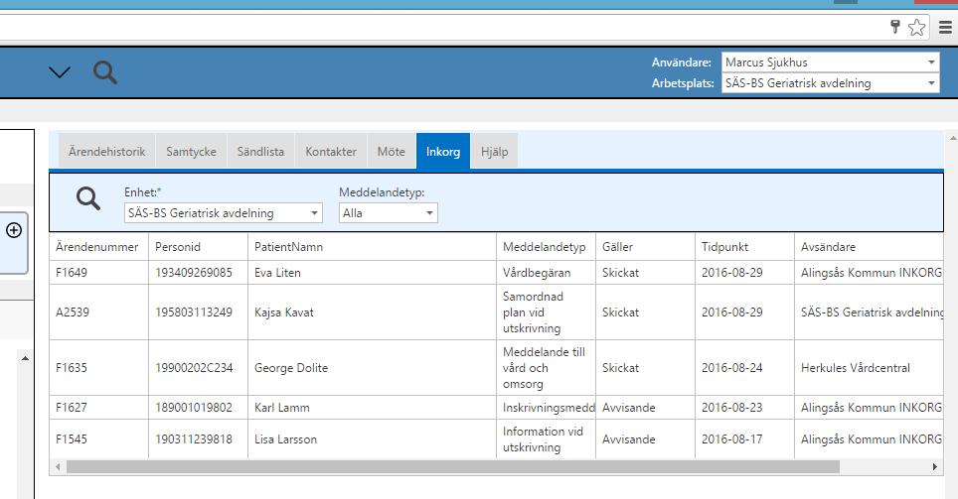Screen dimensions: 958x499
Task: Click Personid 190311239818
Action: point(194,439)
